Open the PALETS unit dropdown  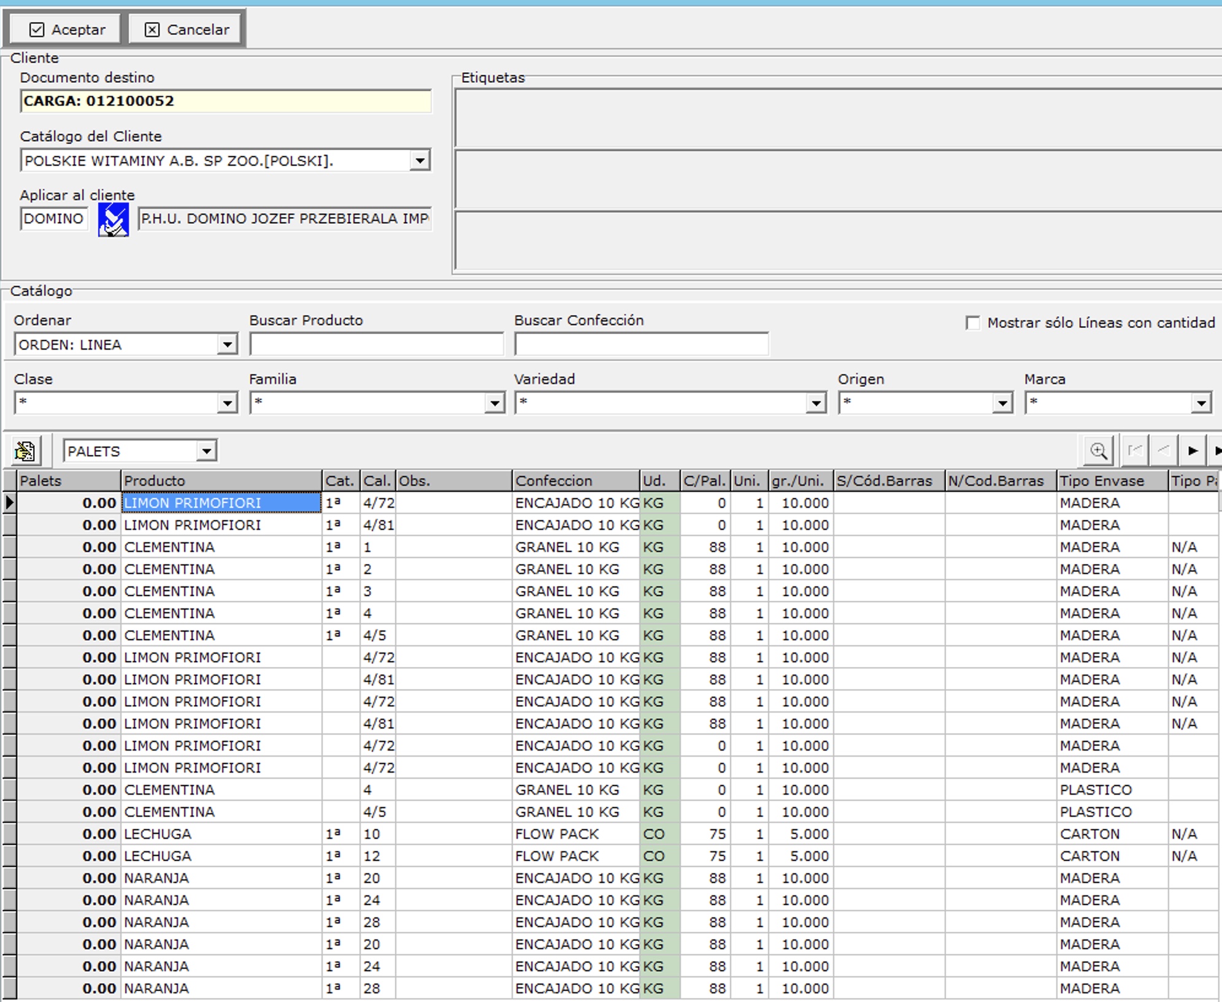pos(207,451)
